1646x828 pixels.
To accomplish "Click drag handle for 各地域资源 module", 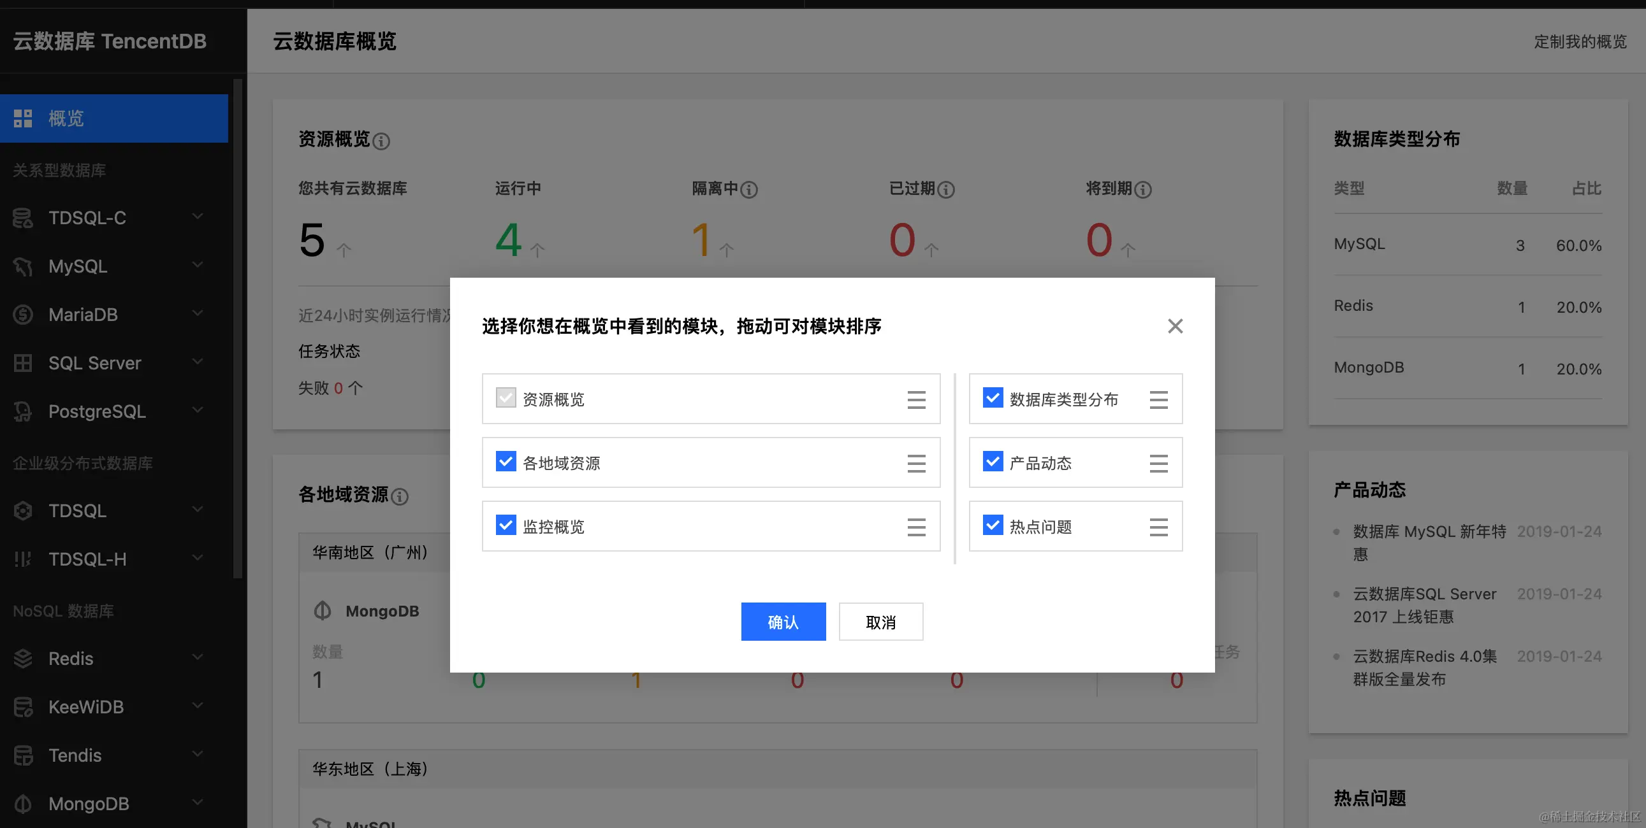I will (916, 464).
